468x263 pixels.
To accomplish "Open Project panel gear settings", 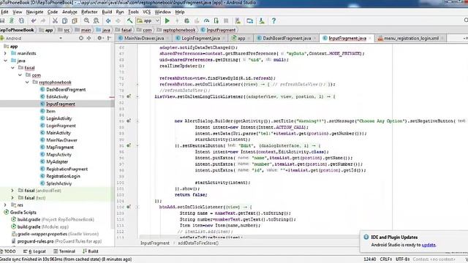I will click(x=99, y=38).
